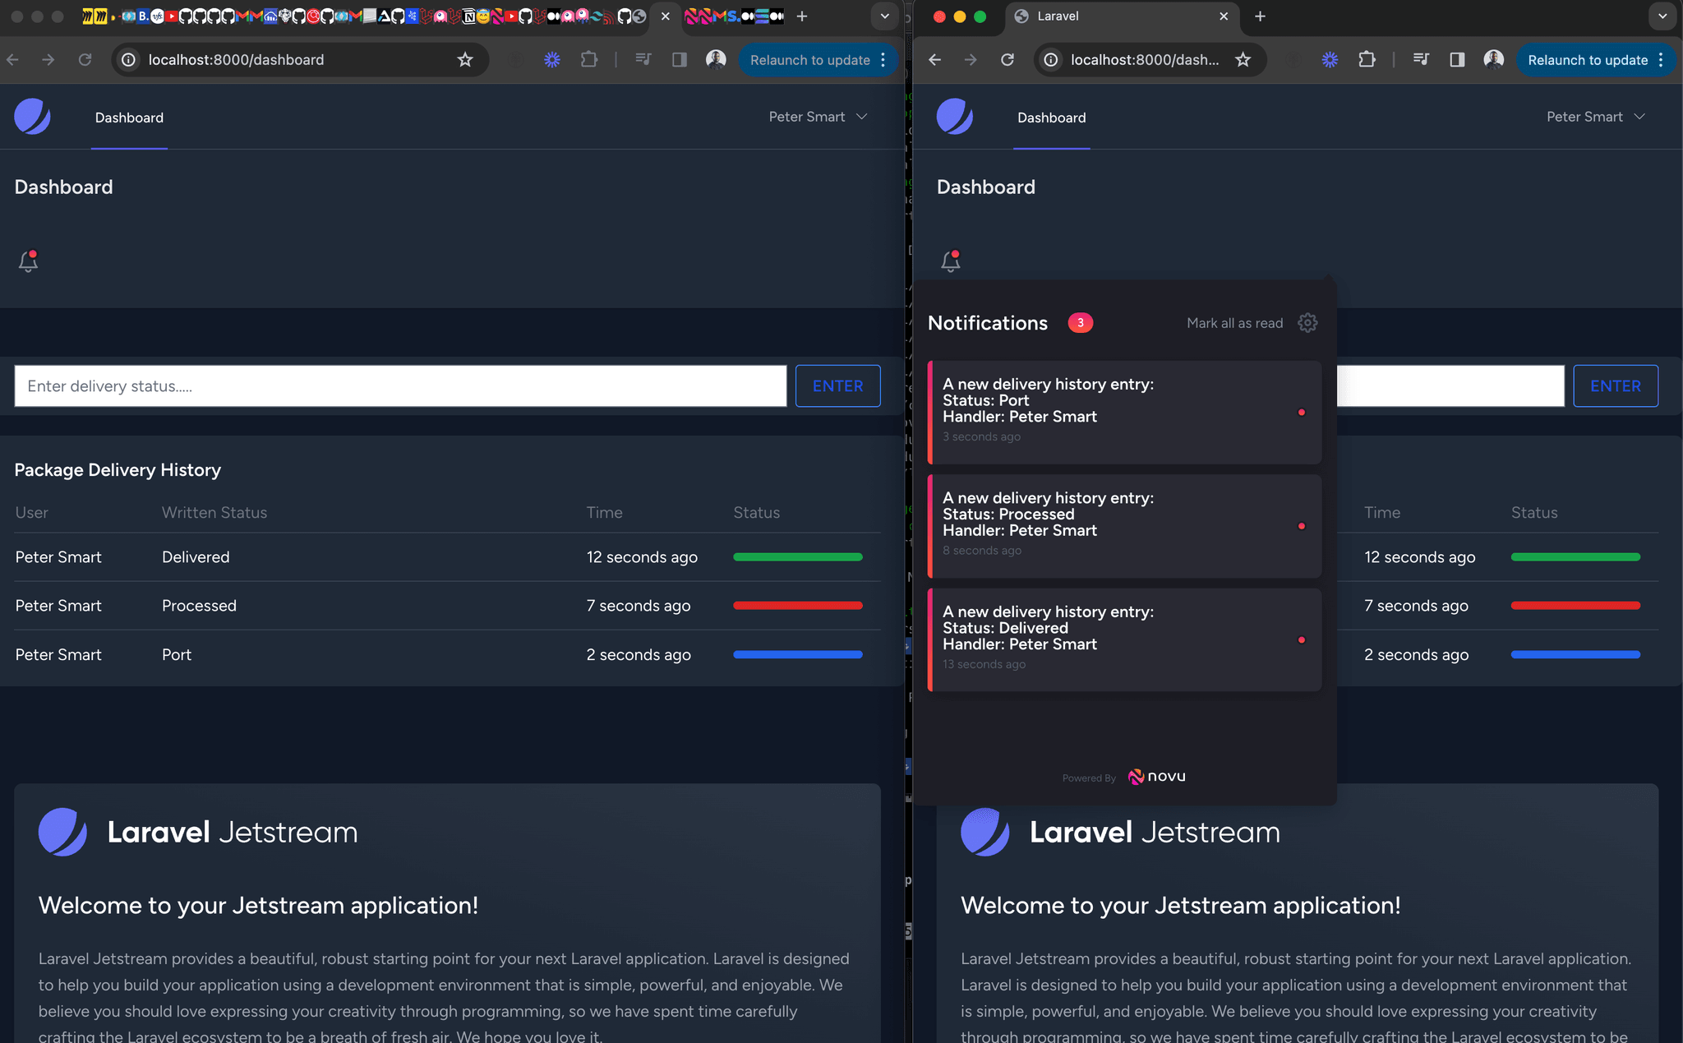The height and width of the screenshot is (1043, 1683).
Task: Click the Powered By novu link
Action: pos(1124,777)
